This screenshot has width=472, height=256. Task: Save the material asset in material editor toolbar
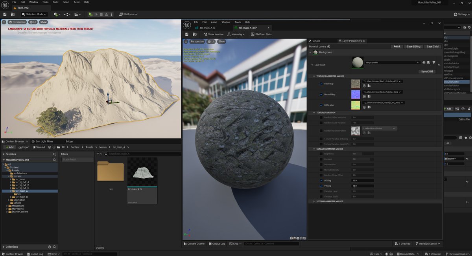pos(187,34)
